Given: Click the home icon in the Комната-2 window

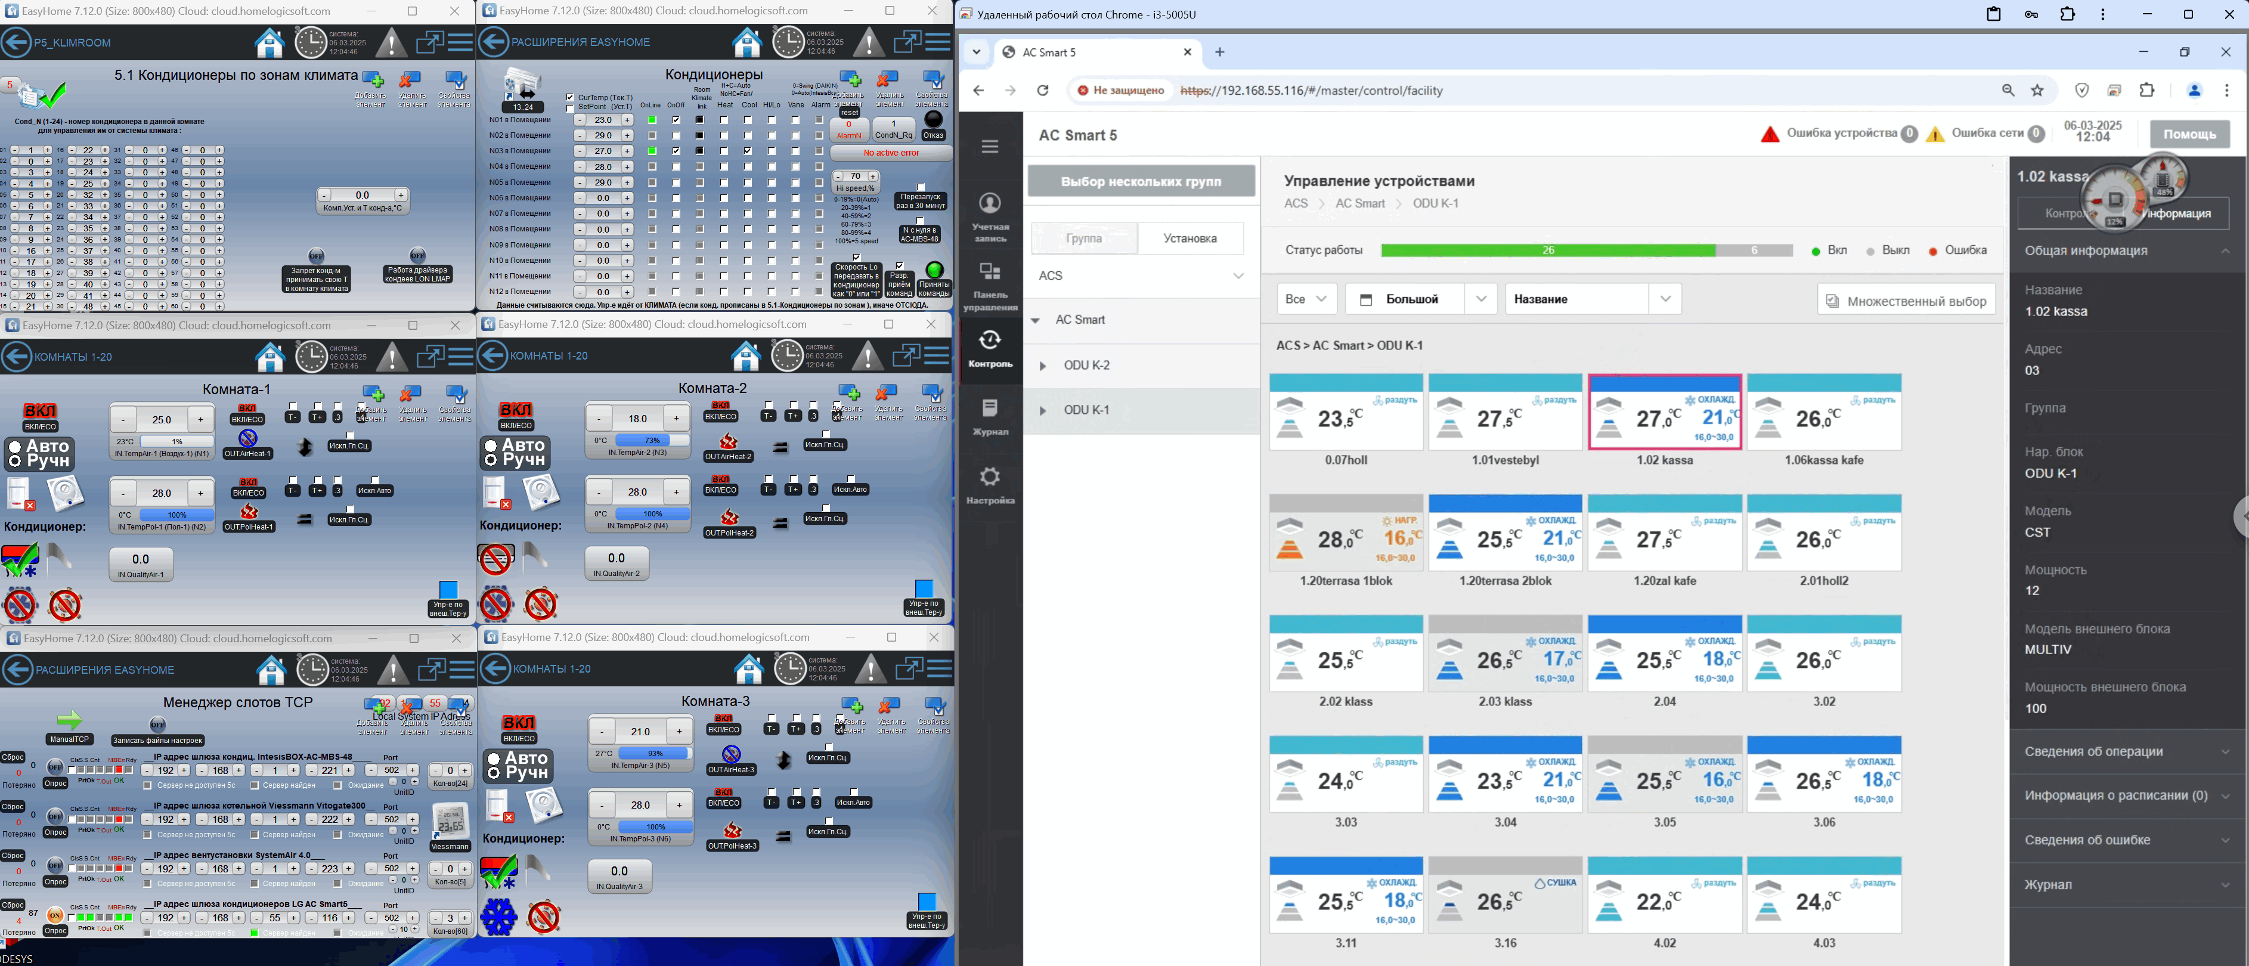Looking at the screenshot, I should pyautogui.click(x=745, y=357).
